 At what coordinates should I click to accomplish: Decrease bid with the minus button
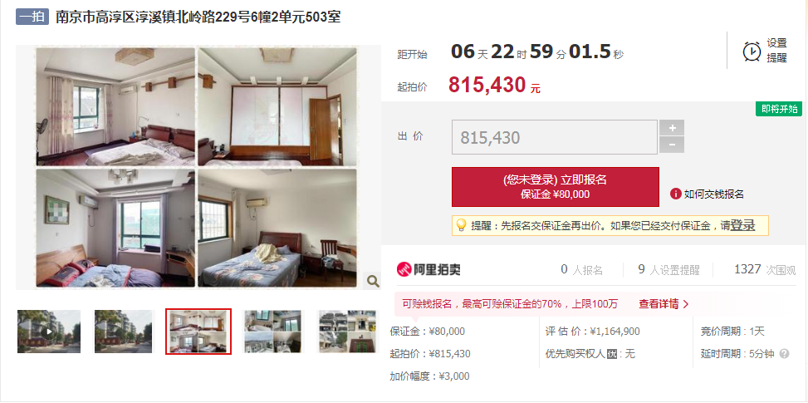tap(672, 145)
